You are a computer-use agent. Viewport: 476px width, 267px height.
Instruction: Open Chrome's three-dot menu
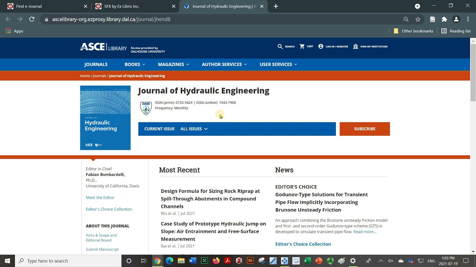(x=467, y=19)
